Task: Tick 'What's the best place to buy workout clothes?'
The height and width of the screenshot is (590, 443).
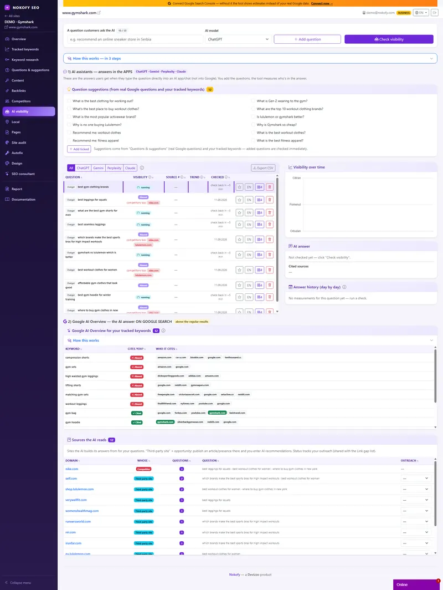Action: click(69, 109)
